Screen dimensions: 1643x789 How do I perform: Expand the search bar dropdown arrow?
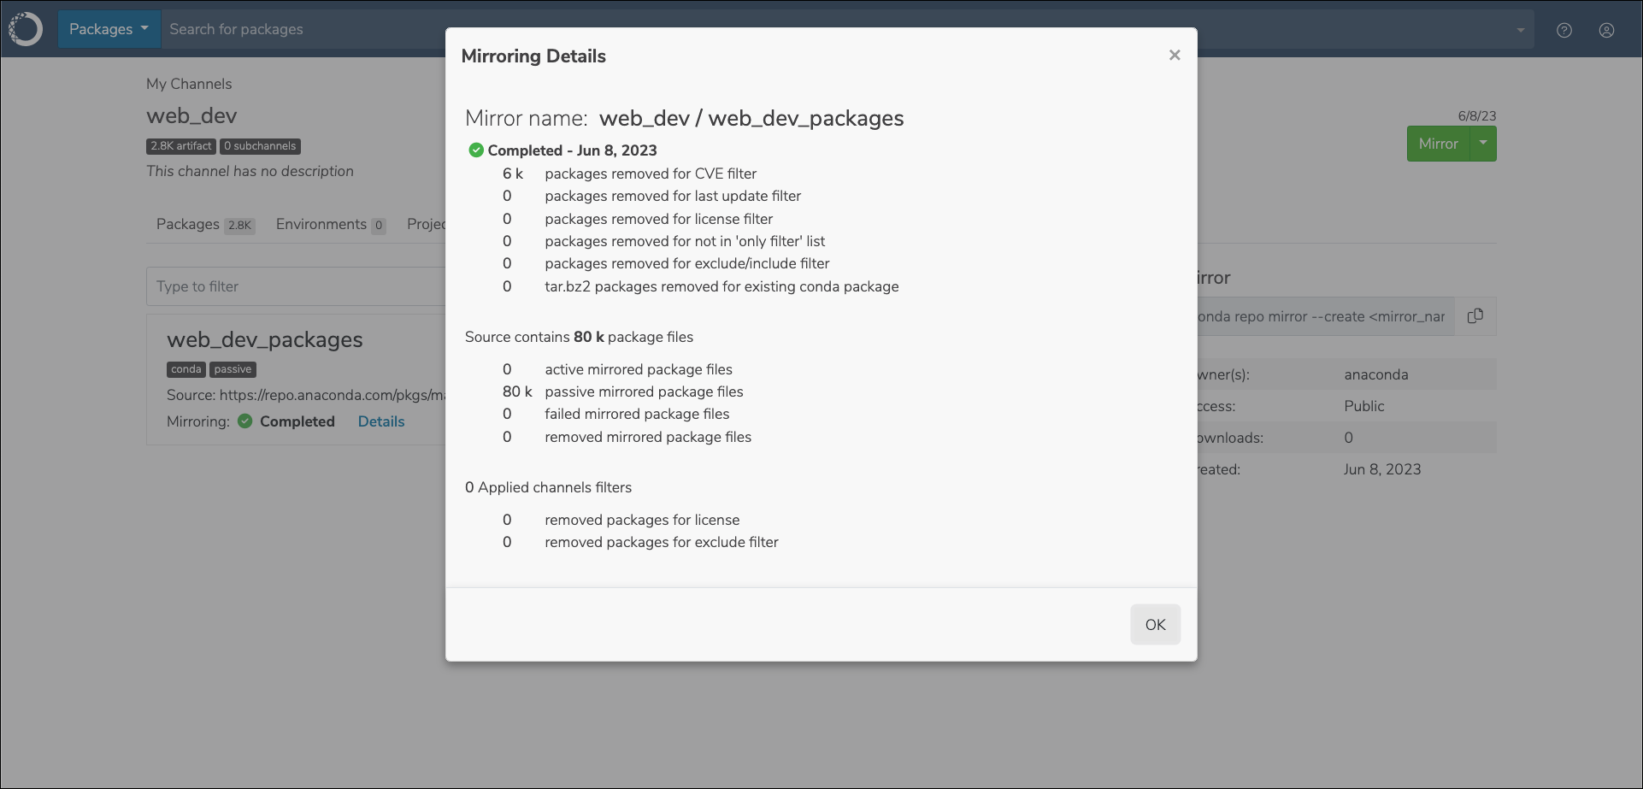point(1520,30)
